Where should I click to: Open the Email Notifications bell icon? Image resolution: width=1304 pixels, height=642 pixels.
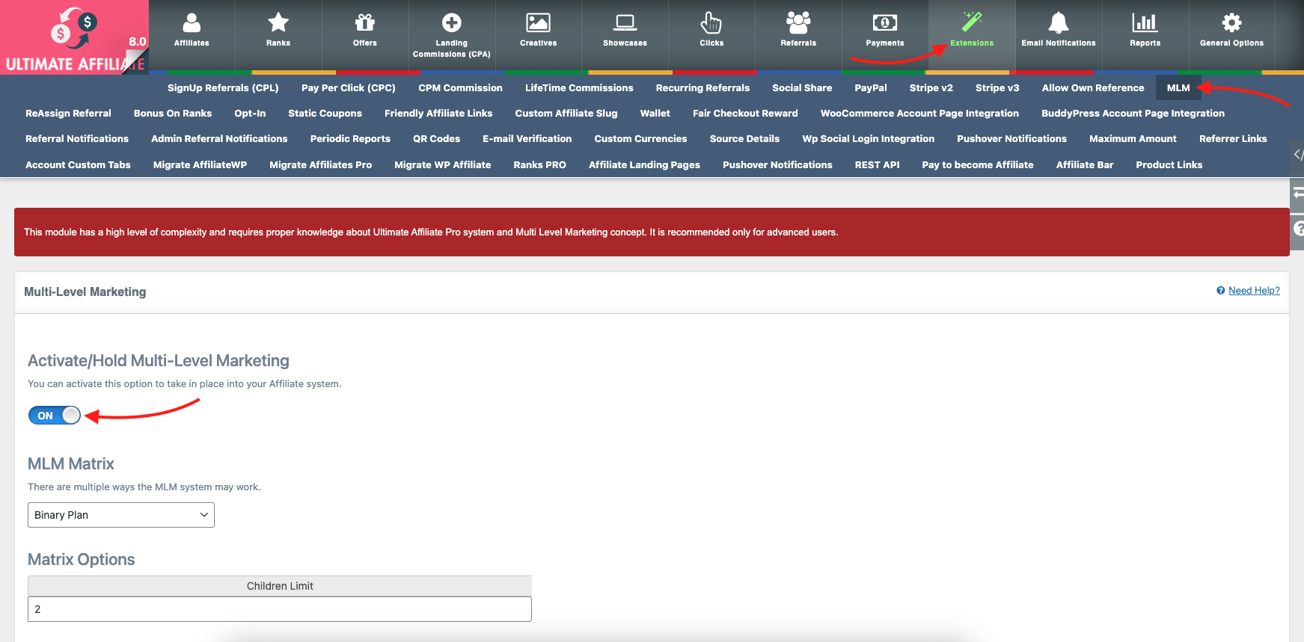(1059, 23)
